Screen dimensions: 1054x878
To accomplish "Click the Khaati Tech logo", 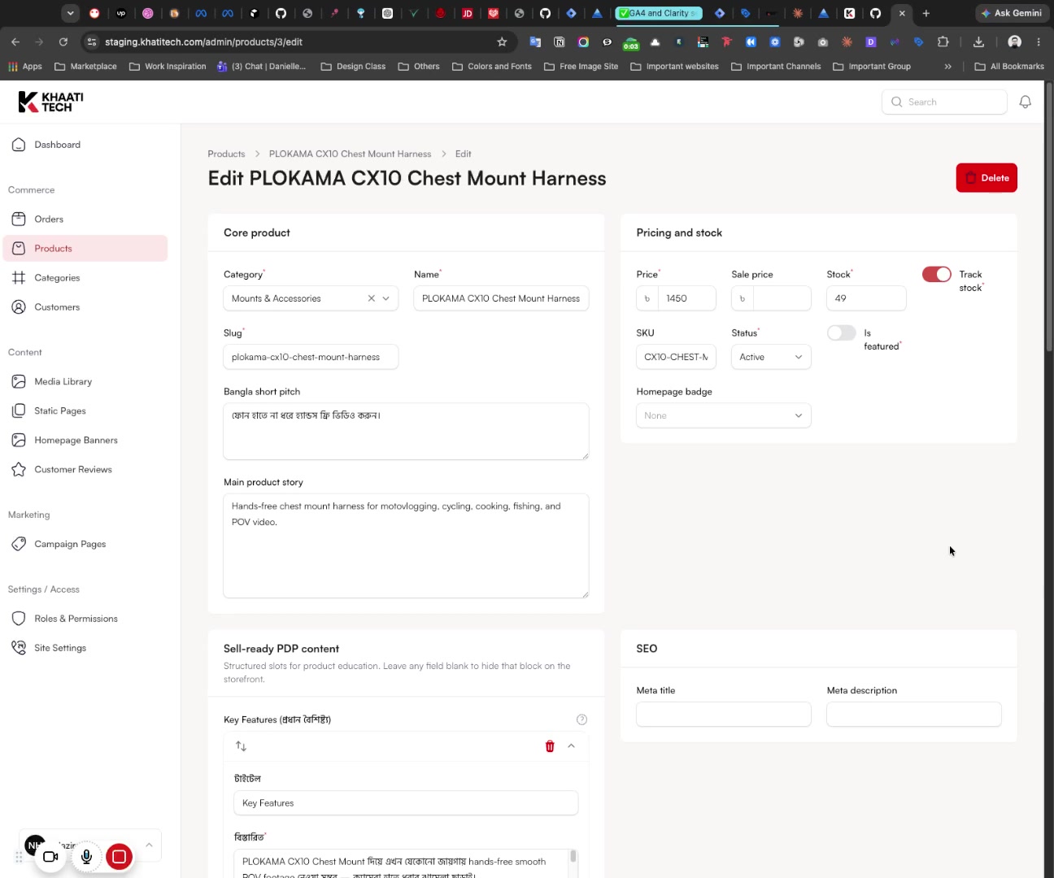I will tap(50, 102).
